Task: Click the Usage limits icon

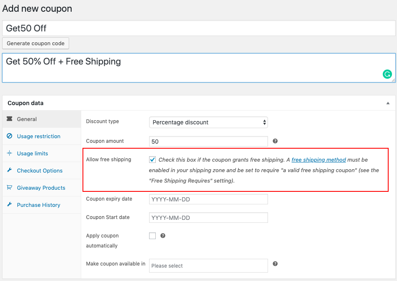Action: click(9, 153)
